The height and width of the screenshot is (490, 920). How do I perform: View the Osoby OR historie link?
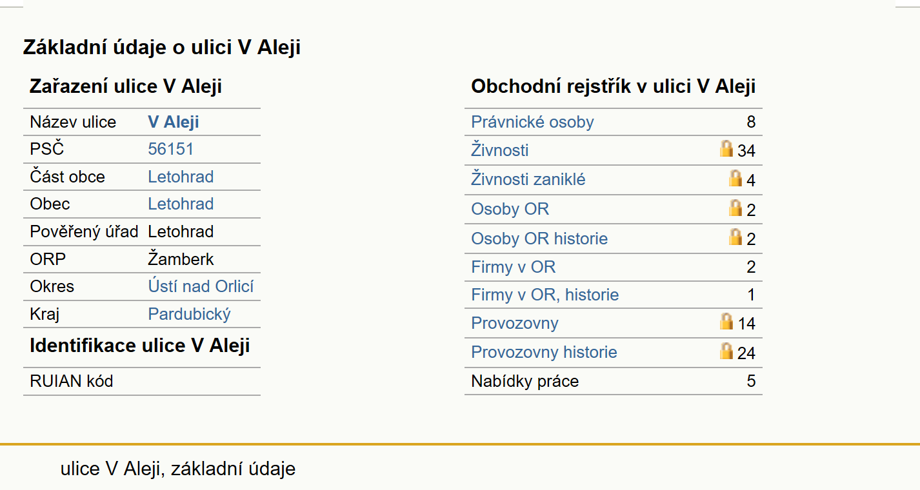pos(539,239)
